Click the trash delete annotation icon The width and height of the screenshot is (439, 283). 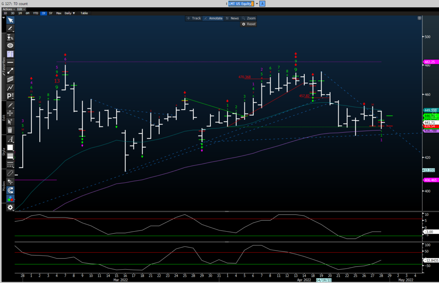pyautogui.click(x=10, y=130)
